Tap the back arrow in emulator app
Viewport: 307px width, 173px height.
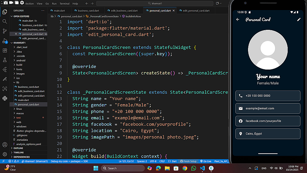238,20
